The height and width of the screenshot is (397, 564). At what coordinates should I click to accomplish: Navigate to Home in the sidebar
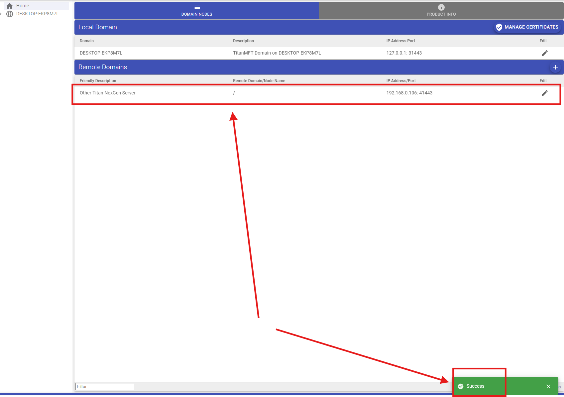coord(23,5)
